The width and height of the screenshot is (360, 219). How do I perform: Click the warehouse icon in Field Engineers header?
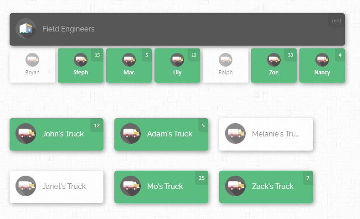pyautogui.click(x=26, y=29)
